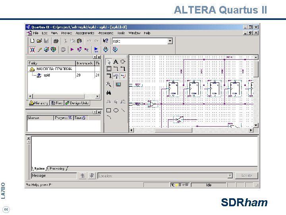
Task: Open the Processing menu
Action: pos(105,33)
